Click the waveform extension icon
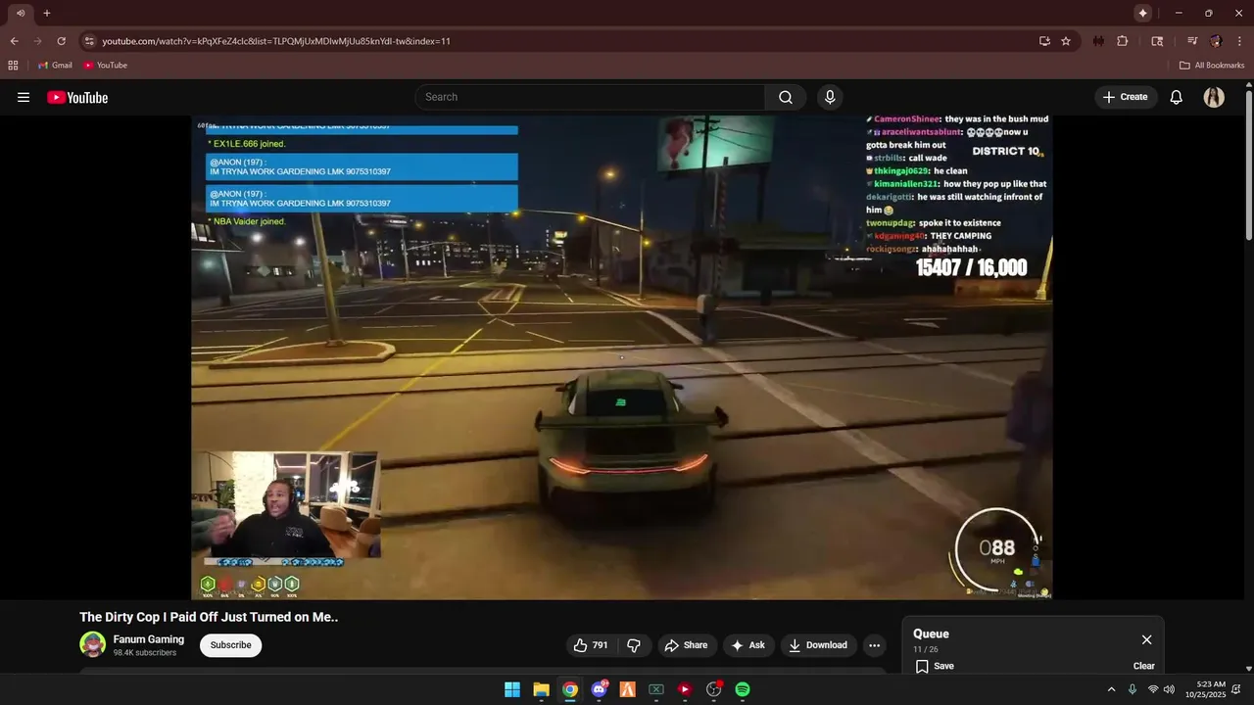This screenshot has width=1254, height=705. [1098, 41]
